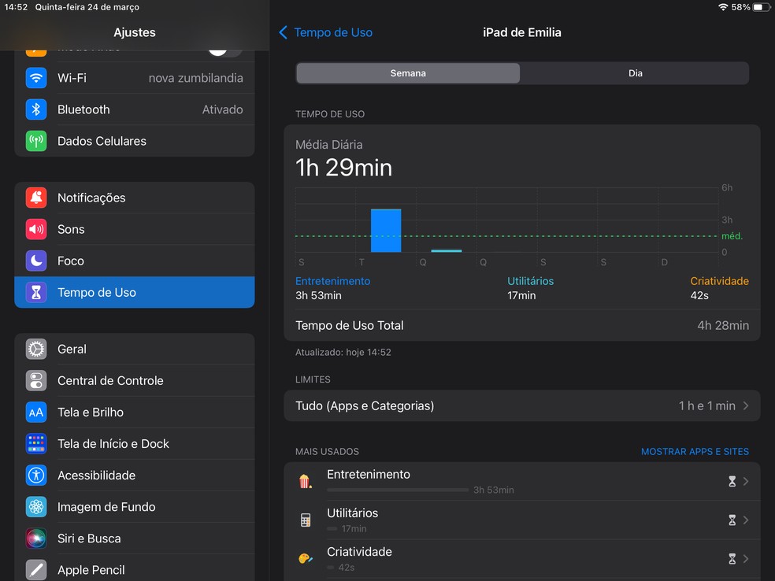
Task: Tap hourglass limit icon on Utilitários row
Action: click(732, 520)
